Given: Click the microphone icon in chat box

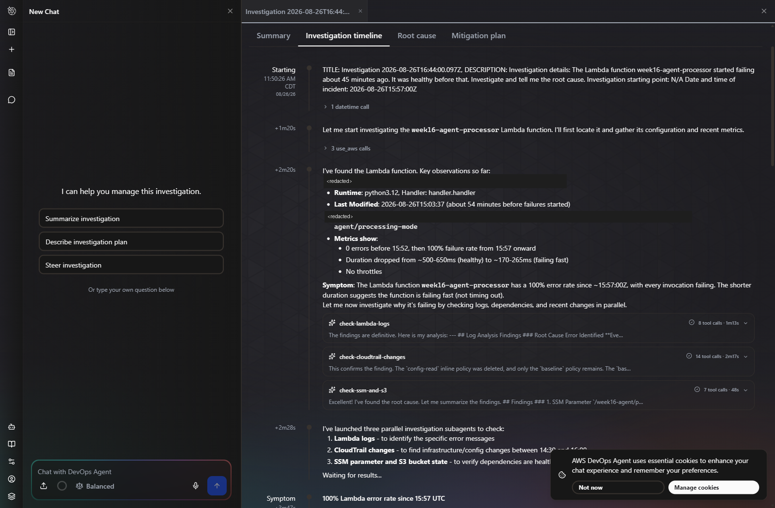Looking at the screenshot, I should tap(196, 486).
